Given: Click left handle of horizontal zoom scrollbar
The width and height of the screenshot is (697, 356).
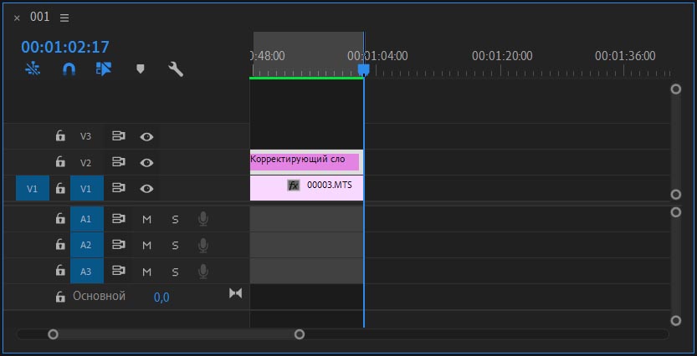Looking at the screenshot, I should [53, 334].
